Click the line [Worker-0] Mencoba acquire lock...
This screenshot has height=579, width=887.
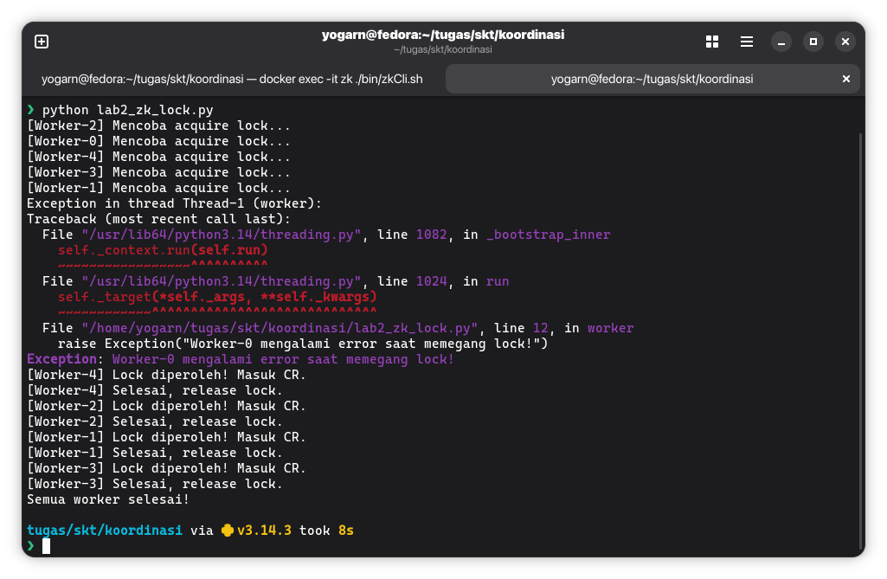[x=158, y=141]
